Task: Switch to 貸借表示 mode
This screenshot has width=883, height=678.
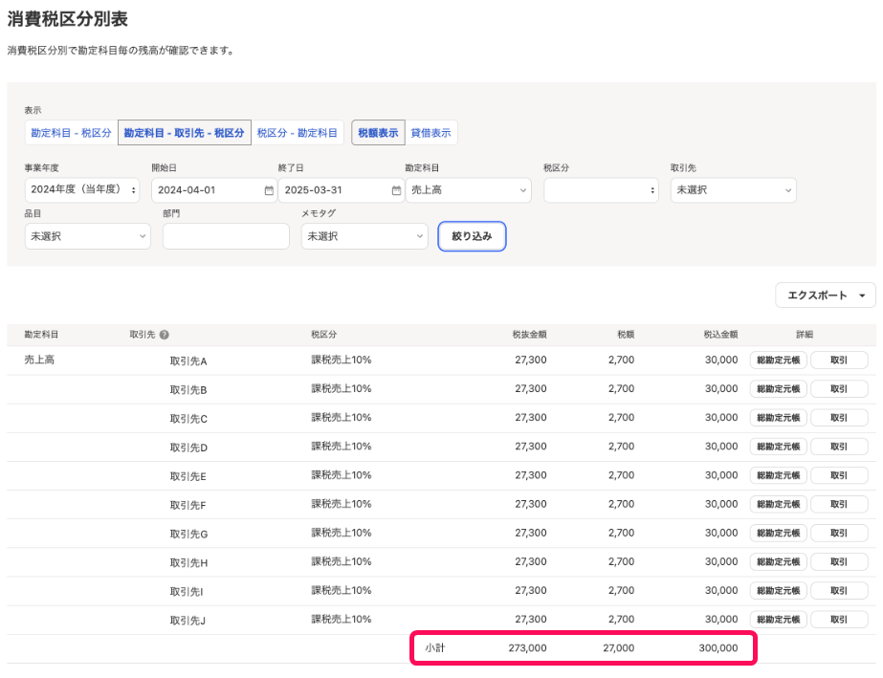Action: click(431, 132)
